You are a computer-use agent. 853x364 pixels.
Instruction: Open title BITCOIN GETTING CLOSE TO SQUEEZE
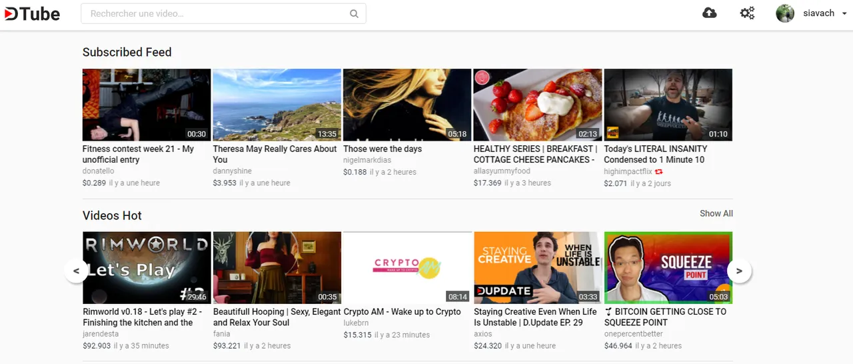(x=665, y=317)
